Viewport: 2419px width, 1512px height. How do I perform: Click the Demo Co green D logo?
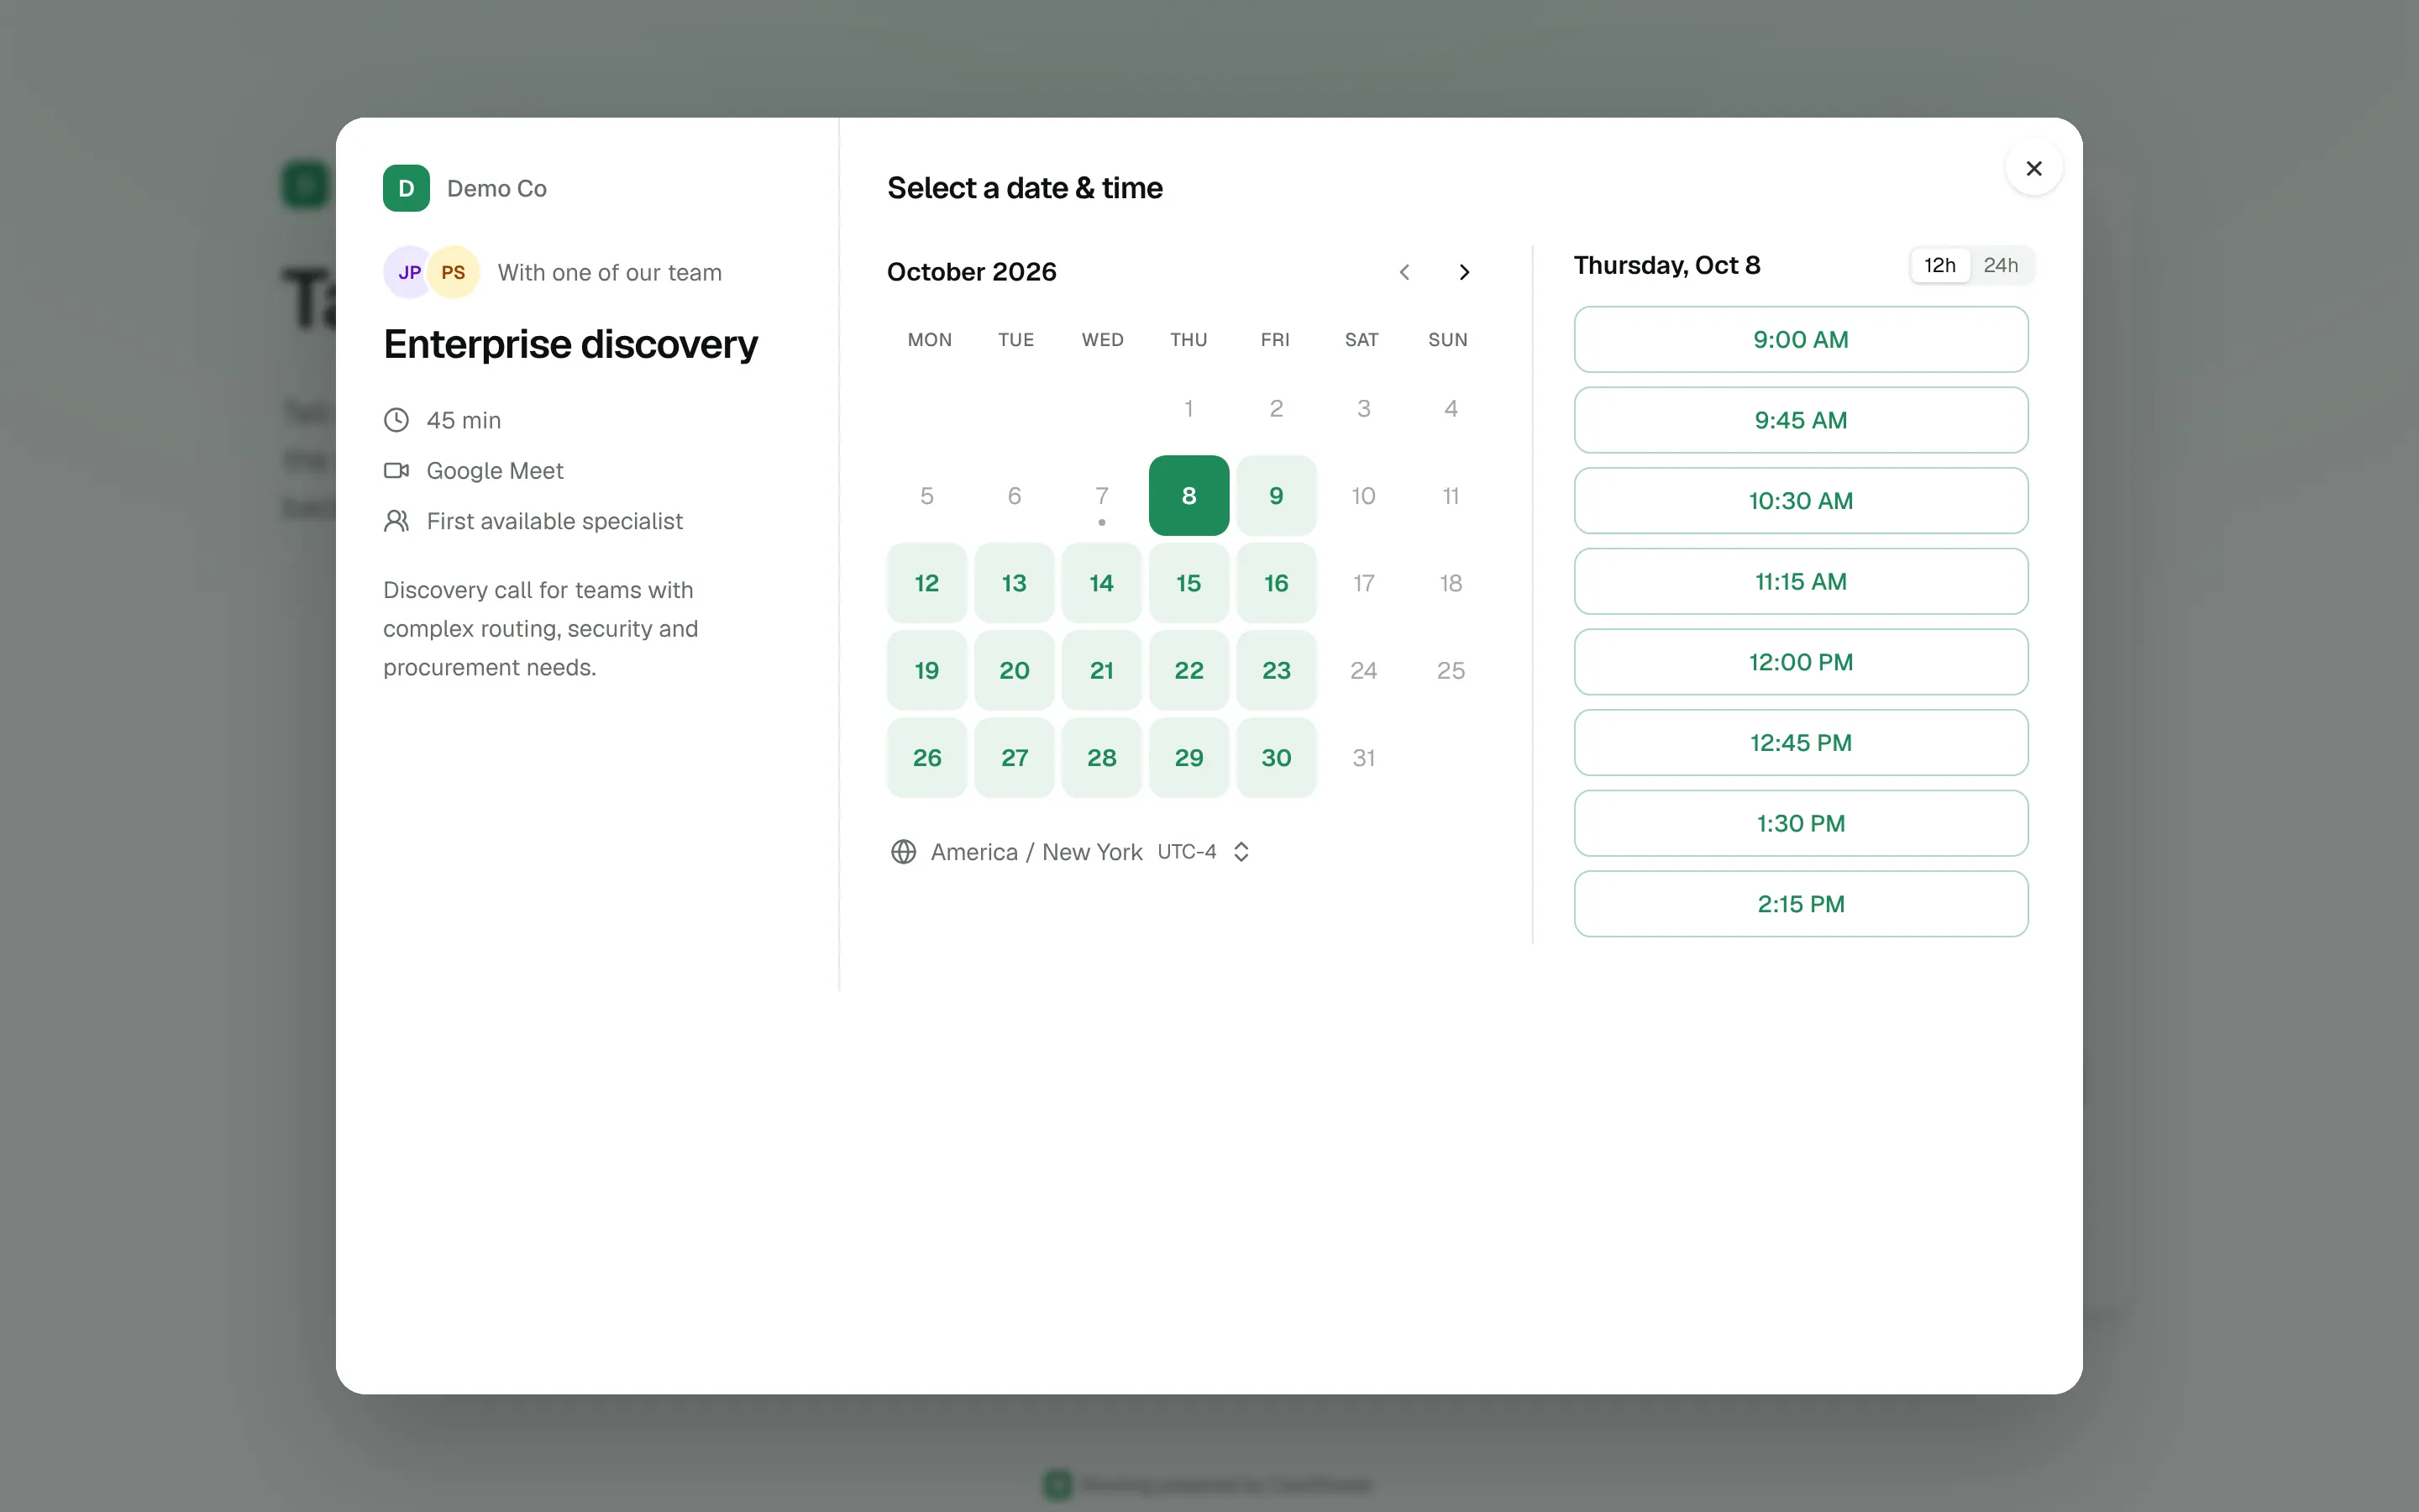(x=406, y=188)
